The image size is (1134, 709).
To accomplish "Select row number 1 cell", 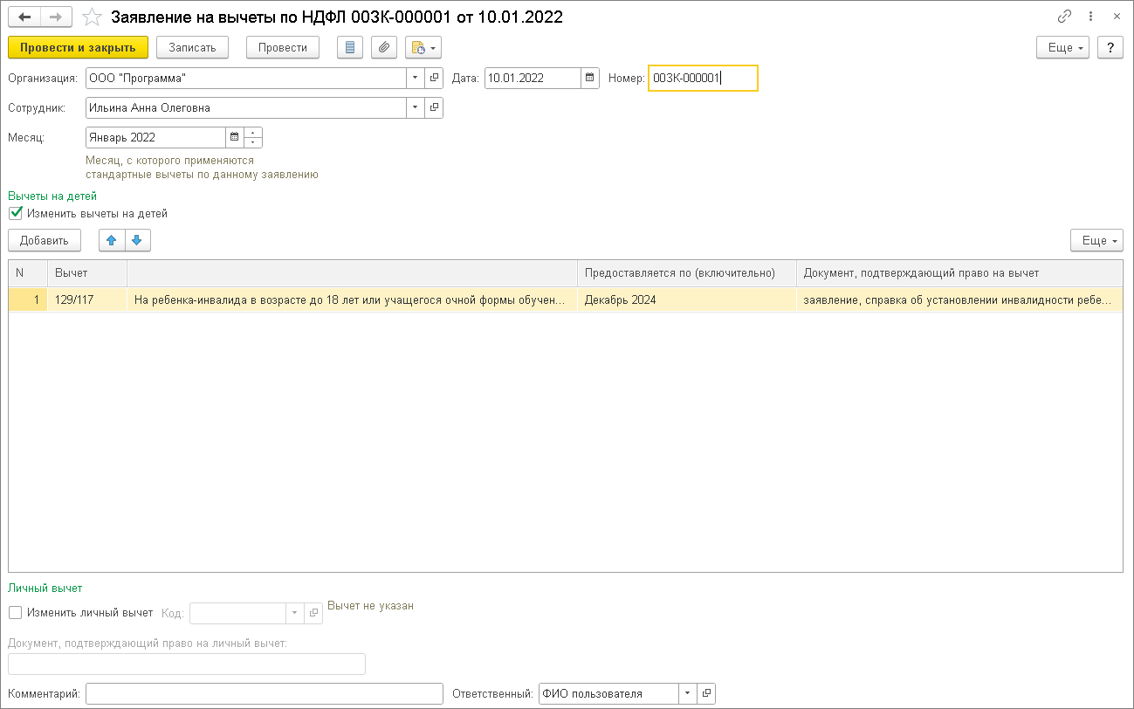I will [x=28, y=299].
